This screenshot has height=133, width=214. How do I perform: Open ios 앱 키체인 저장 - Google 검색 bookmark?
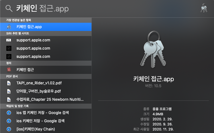tap(46, 113)
